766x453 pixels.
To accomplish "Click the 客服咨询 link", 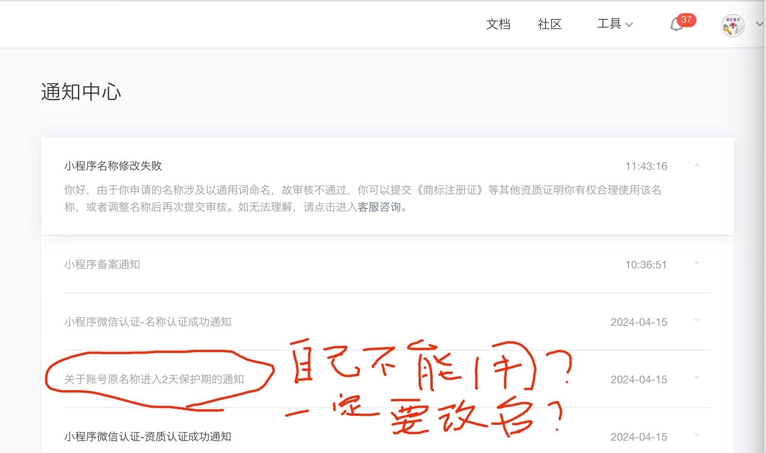I will [379, 207].
